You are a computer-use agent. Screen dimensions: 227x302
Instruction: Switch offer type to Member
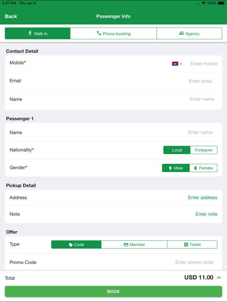click(134, 245)
